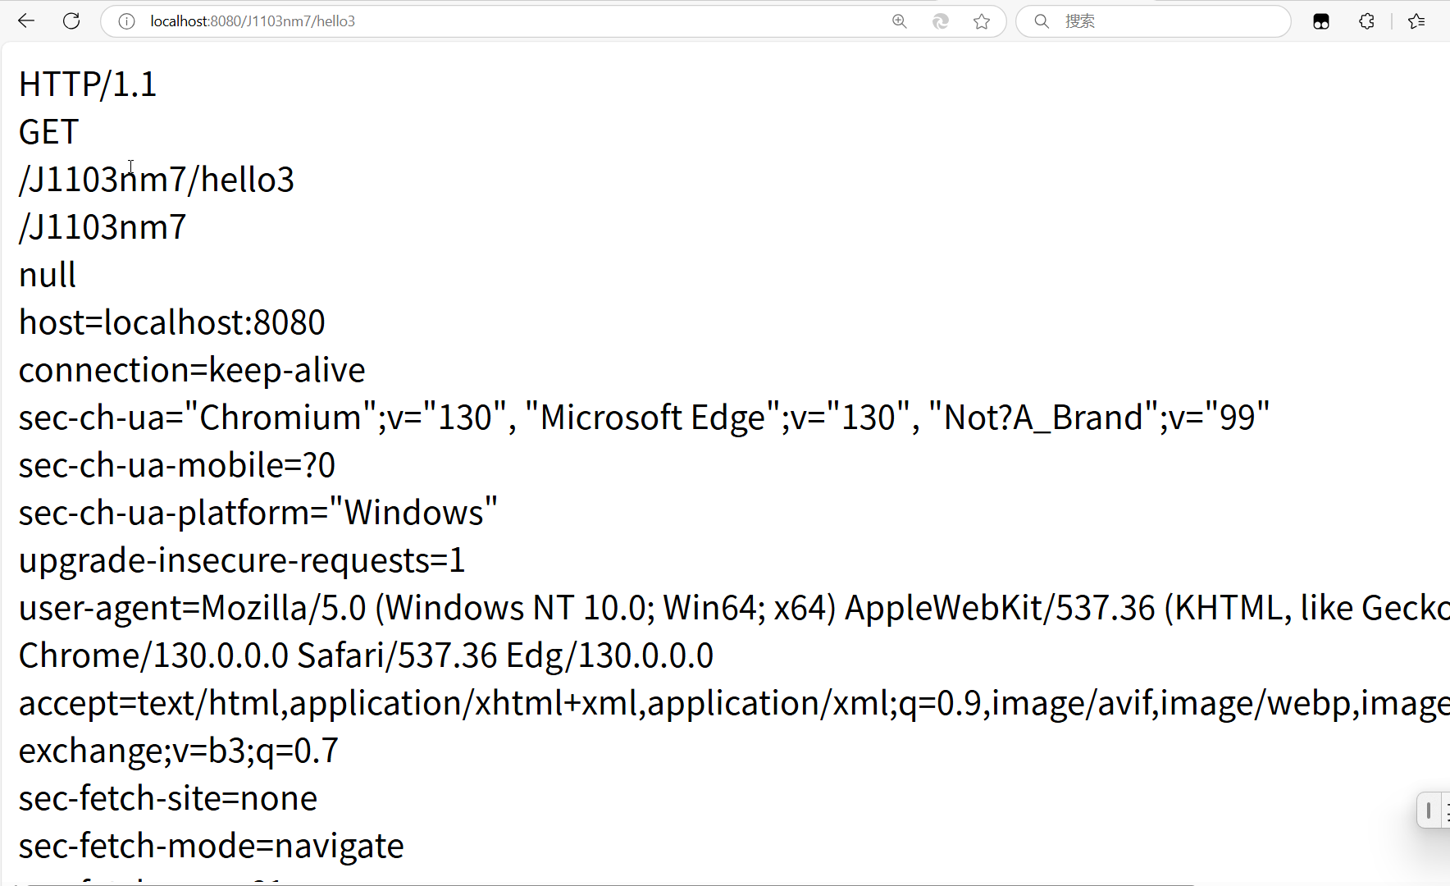Click the GET line
Image resolution: width=1450 pixels, height=886 pixels.
coord(49,132)
